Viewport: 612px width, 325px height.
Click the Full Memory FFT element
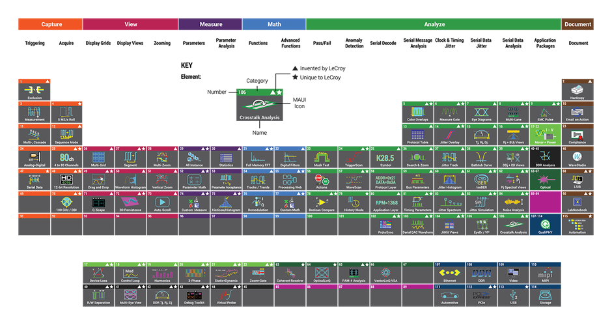(x=258, y=158)
